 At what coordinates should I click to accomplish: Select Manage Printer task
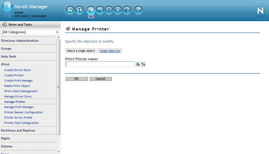(x=15, y=102)
